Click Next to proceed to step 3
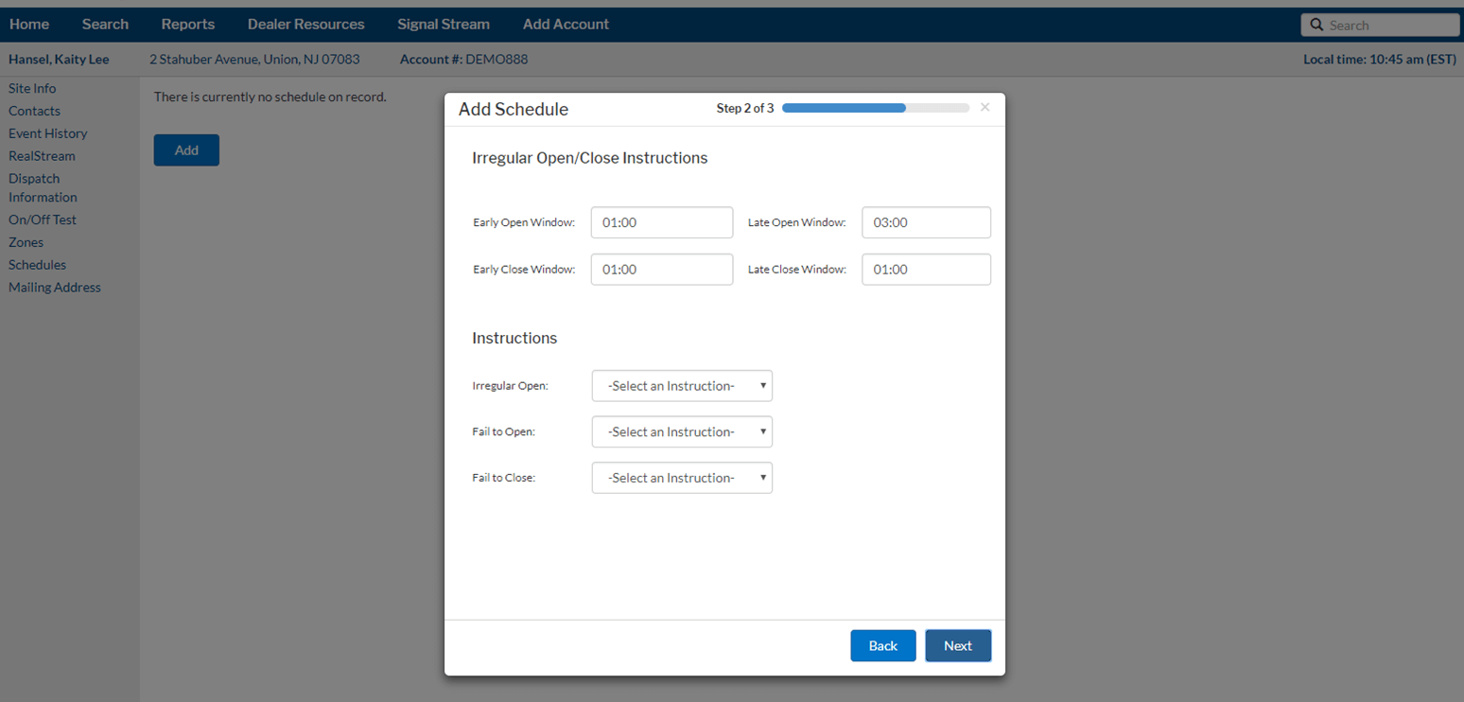Screen dimensions: 1464x702 pyautogui.click(x=957, y=645)
